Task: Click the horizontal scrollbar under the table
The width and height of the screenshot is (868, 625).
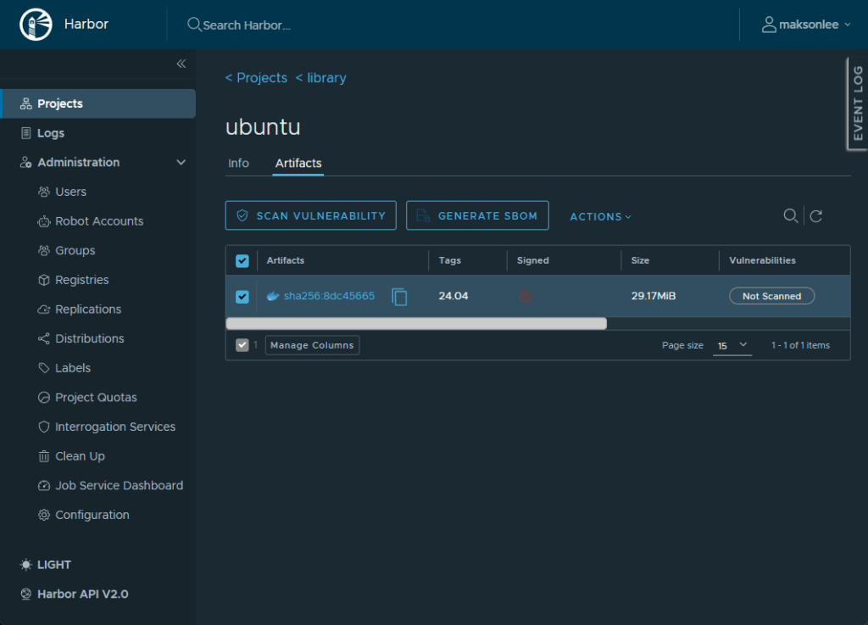Action: (x=415, y=323)
